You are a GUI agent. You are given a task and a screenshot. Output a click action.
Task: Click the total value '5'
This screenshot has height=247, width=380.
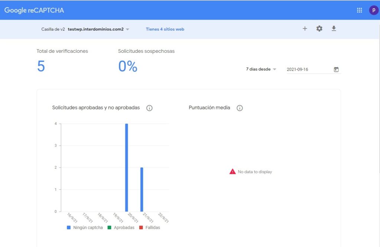coord(41,66)
